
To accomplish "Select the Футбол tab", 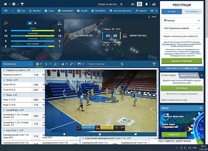I will (x=35, y=11).
